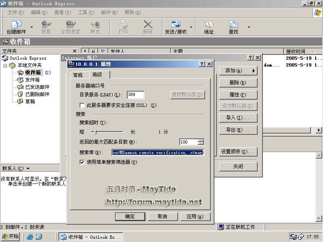
Task: Click the Apply button
Action: 195,217
